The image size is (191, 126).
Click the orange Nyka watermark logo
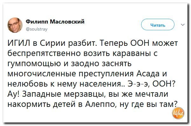(178, 113)
